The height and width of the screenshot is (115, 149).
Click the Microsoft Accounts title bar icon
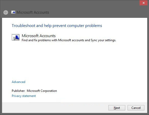point(13,12)
